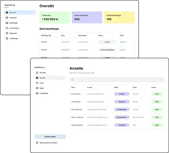The width and height of the screenshot is (169, 153).
Task: Click the Analytiker role badge
Action: click(122, 125)
